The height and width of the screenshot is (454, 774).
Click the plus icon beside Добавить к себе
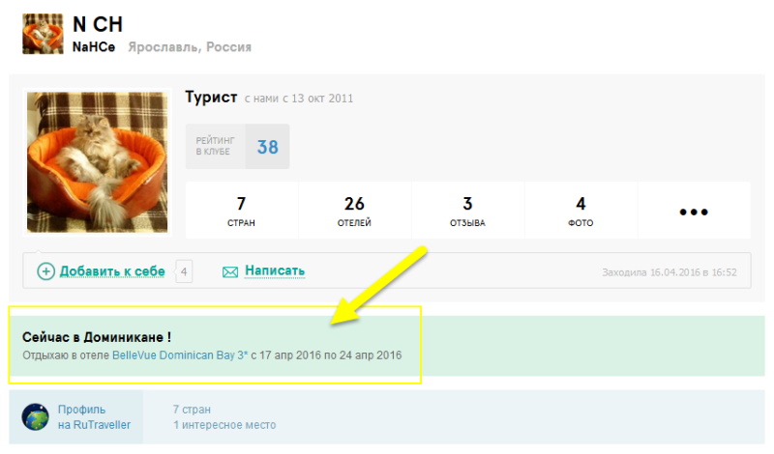tap(45, 271)
